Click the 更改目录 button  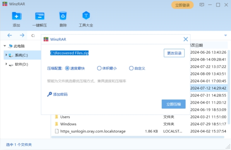(174, 53)
